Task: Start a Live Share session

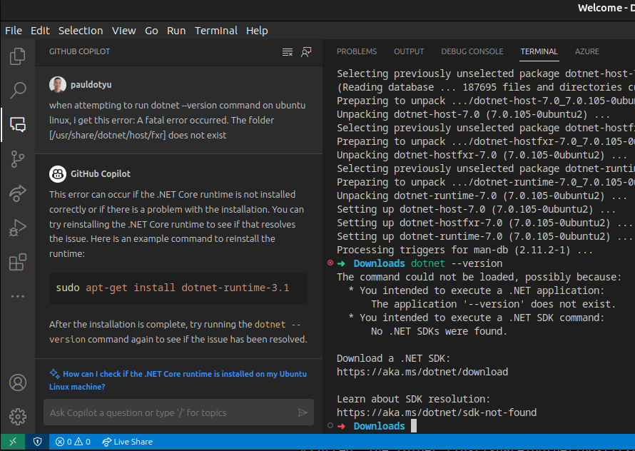Action: coord(127,442)
